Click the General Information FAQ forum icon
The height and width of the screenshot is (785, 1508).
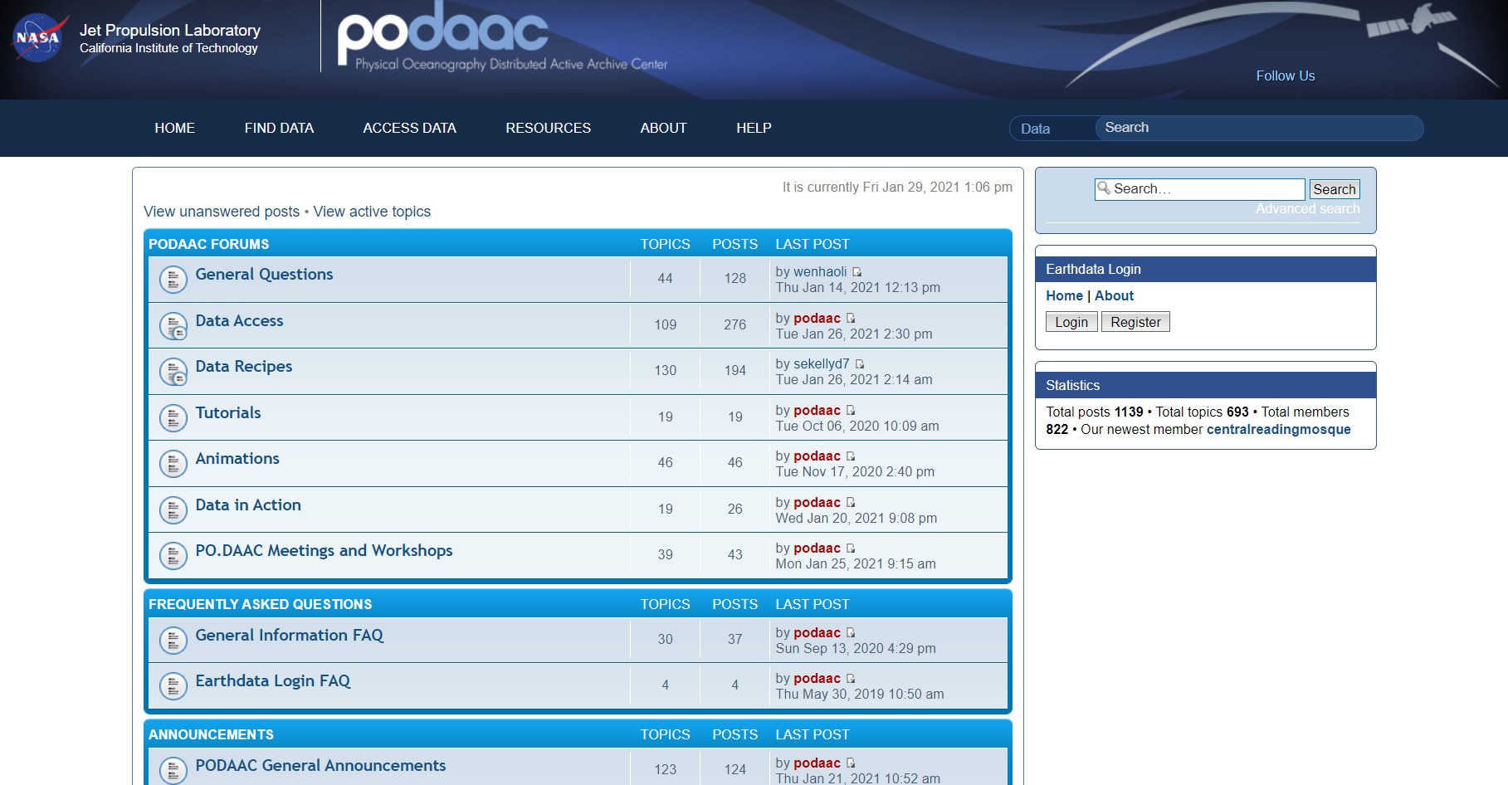point(173,641)
